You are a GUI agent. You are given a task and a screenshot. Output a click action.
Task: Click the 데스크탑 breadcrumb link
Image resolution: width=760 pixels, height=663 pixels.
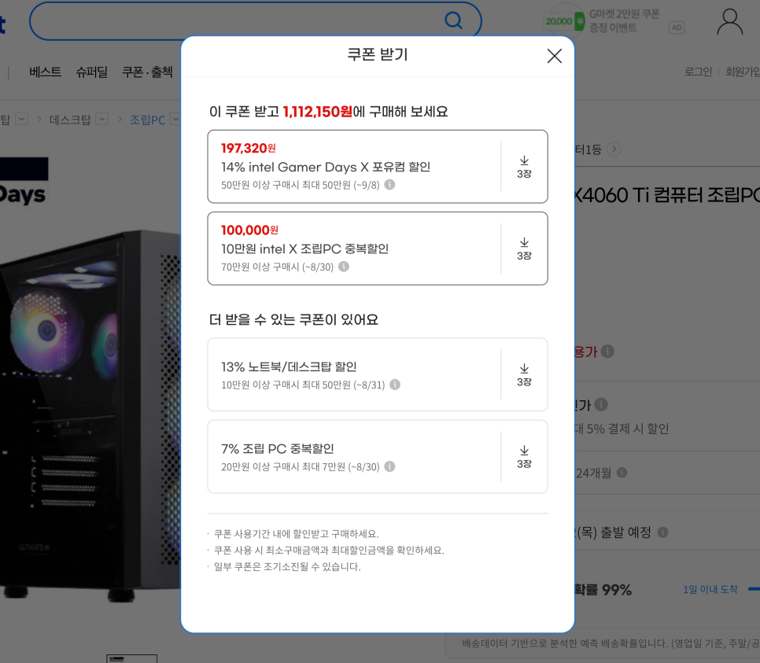[x=70, y=120]
